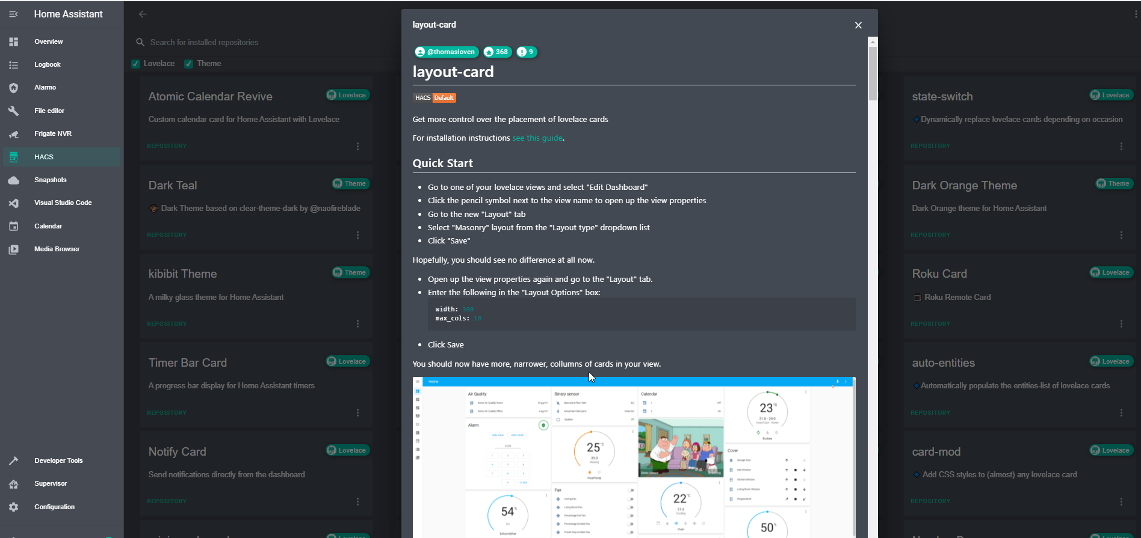Open the Logbook sidebar icon

[x=13, y=64]
